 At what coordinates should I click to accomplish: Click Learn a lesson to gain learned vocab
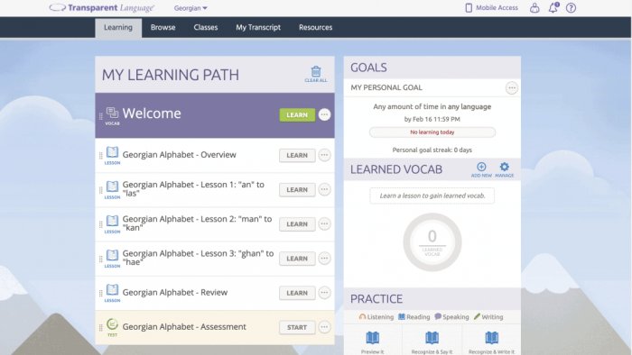[x=432, y=196]
